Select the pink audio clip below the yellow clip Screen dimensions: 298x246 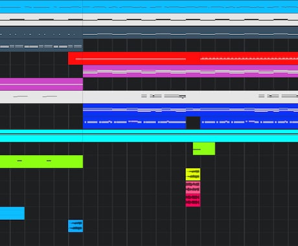(x=193, y=188)
